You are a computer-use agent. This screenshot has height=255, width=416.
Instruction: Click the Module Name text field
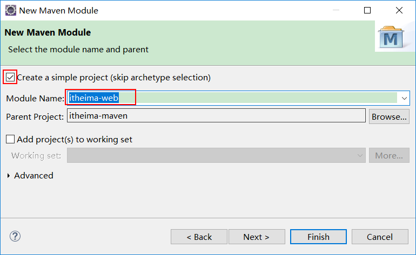click(x=232, y=98)
